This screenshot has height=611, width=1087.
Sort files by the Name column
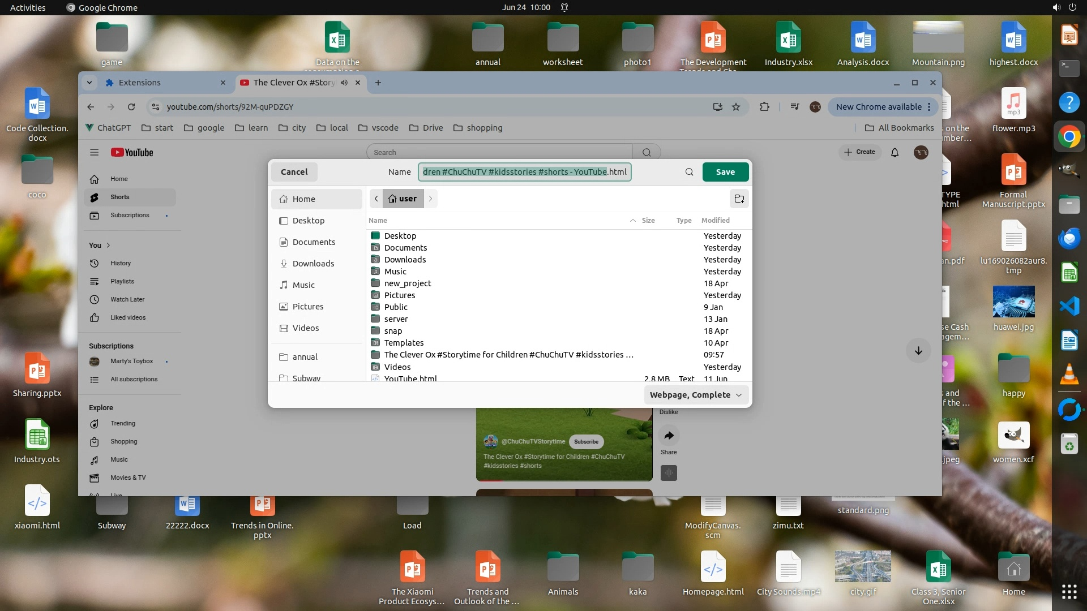(x=378, y=221)
